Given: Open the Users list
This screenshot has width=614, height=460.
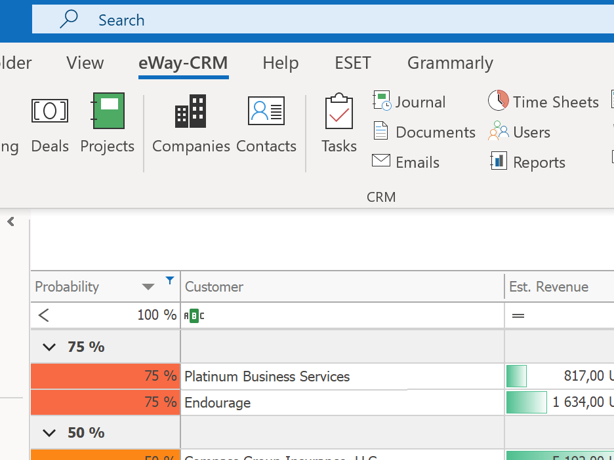Looking at the screenshot, I should coord(531,132).
